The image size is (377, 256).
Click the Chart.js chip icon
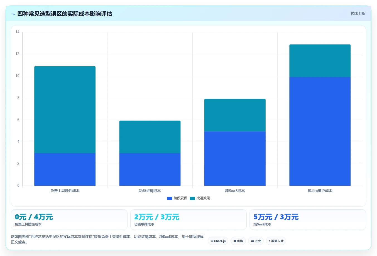click(x=212, y=241)
